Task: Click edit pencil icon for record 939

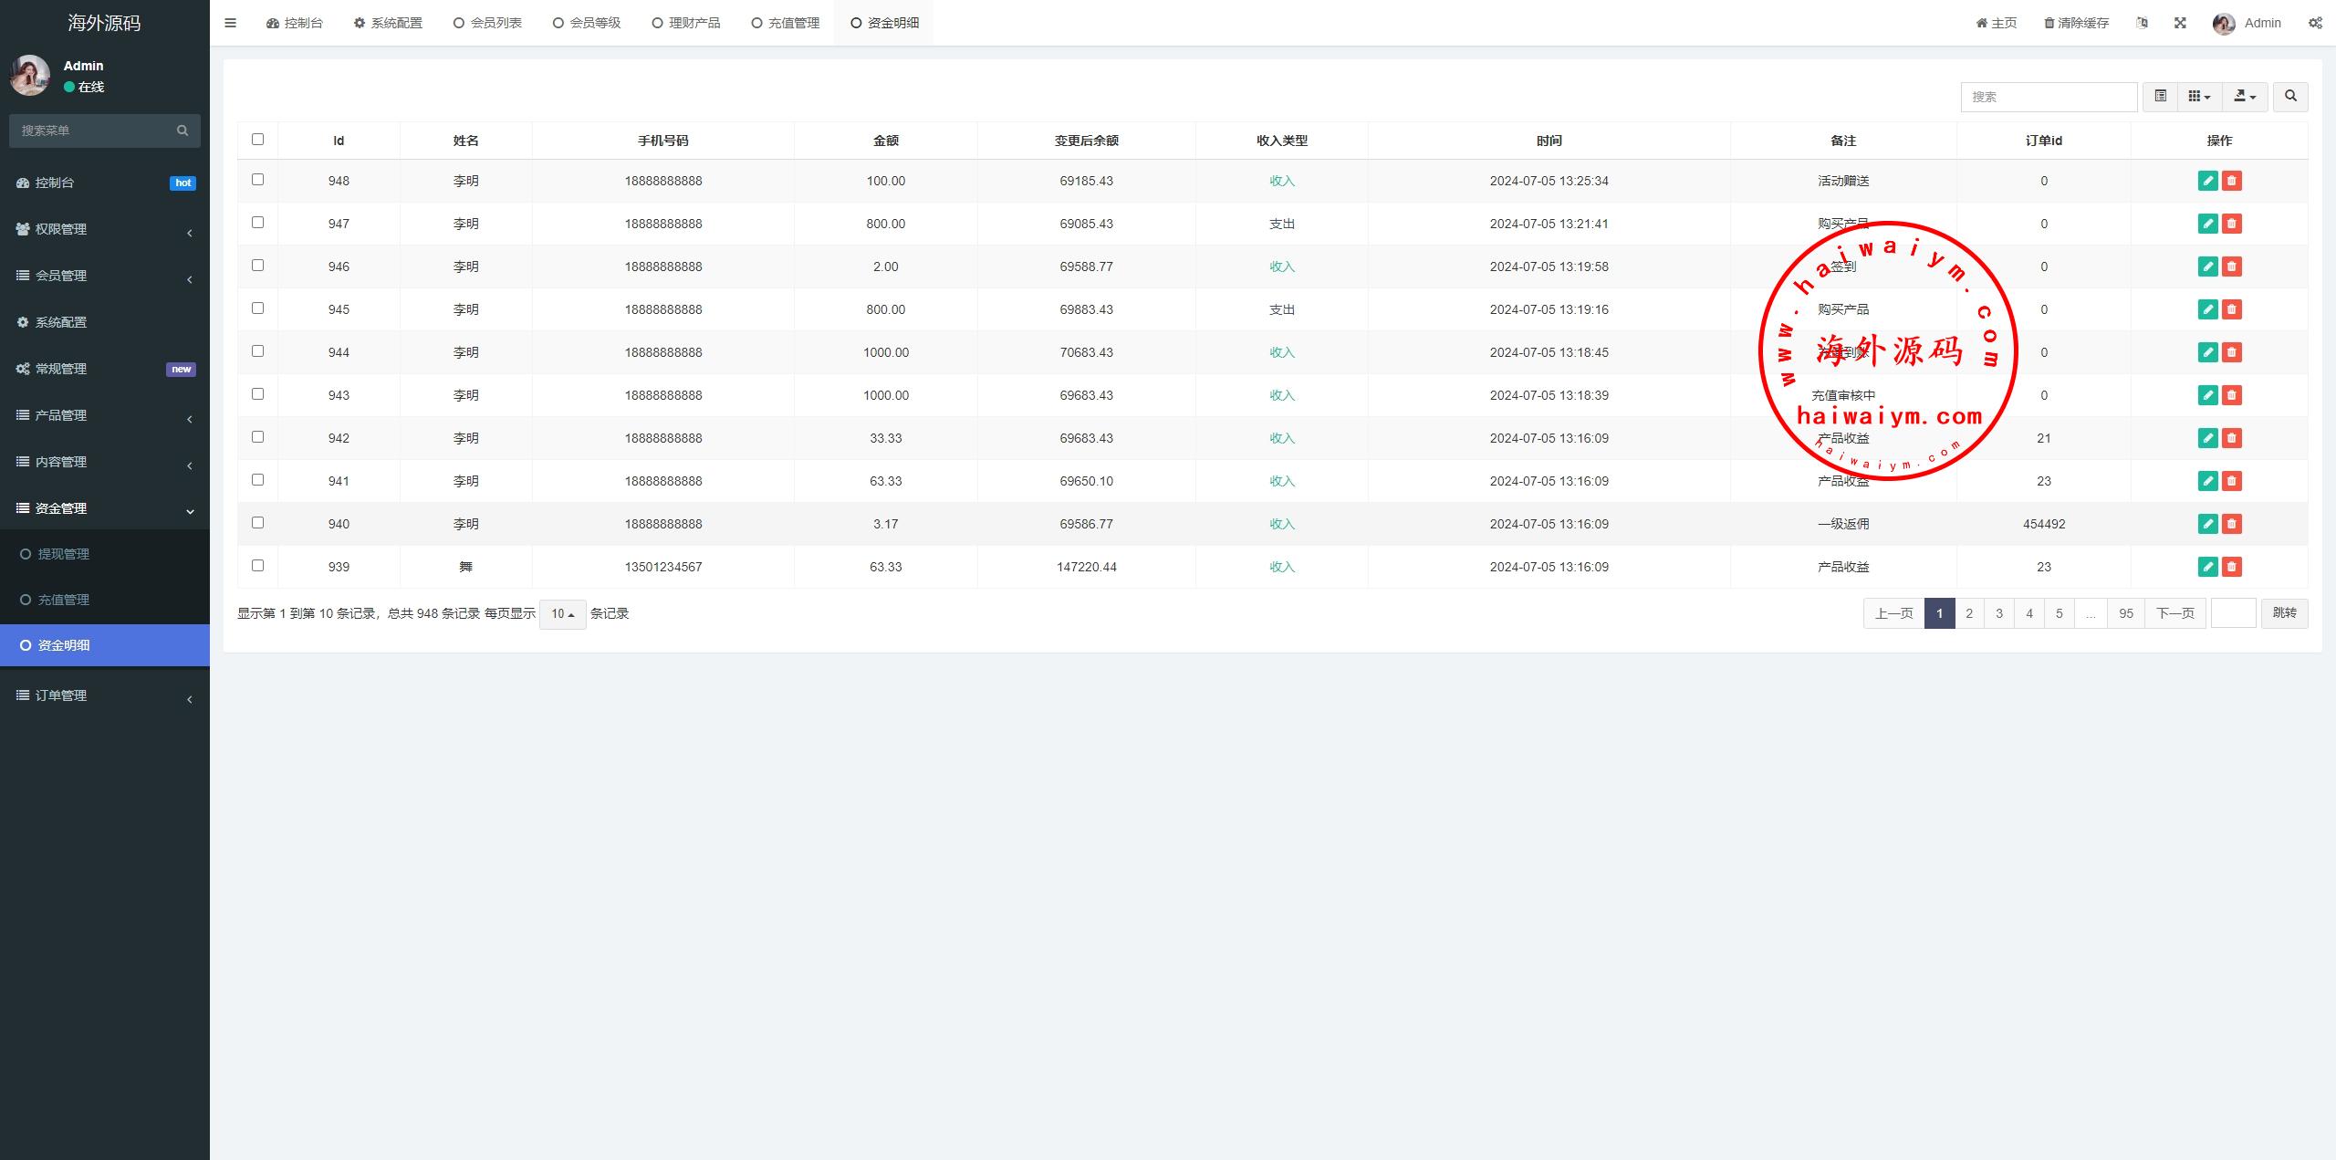Action: tap(2207, 567)
